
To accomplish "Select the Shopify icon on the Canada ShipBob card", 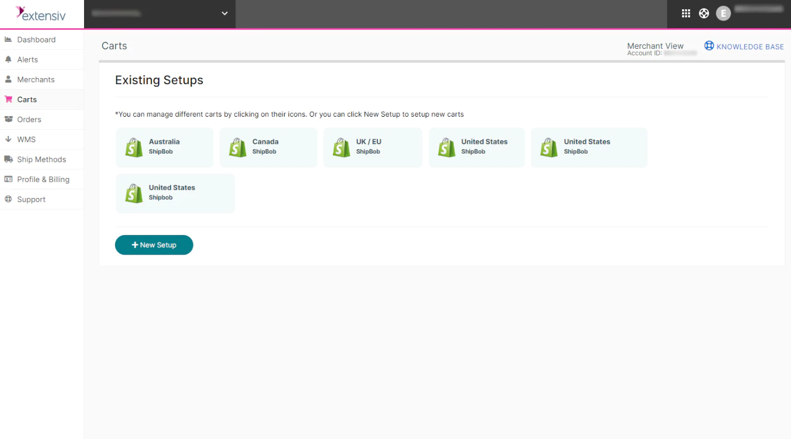I will 237,147.
